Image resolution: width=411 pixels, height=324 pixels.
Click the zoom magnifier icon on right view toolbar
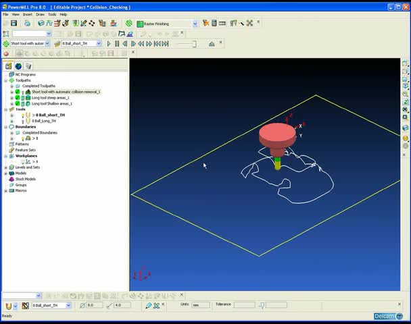405,94
